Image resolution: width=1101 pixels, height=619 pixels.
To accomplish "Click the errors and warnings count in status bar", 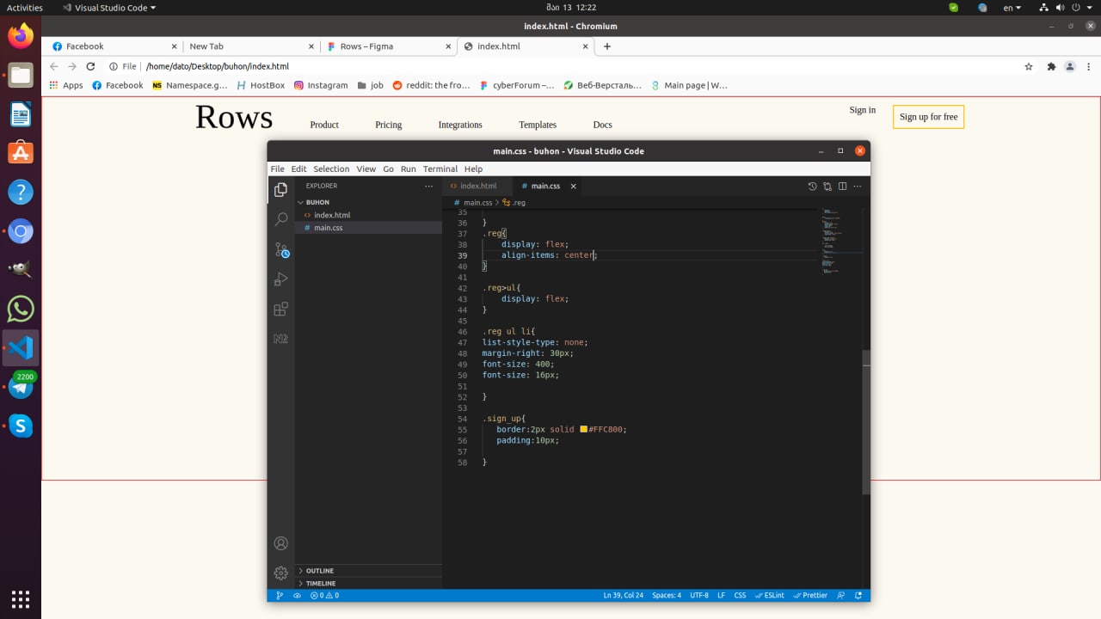I will (x=324, y=595).
